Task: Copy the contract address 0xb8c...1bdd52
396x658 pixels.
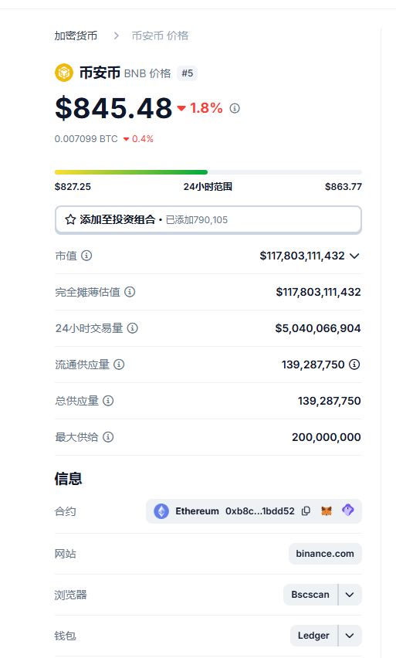Action: pos(306,511)
